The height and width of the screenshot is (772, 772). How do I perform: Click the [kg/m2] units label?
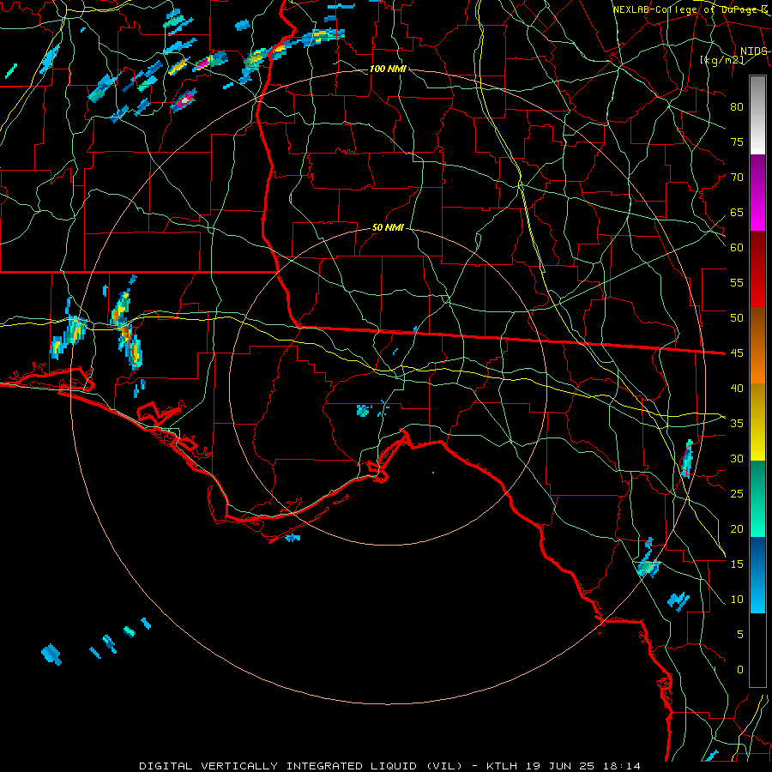[721, 60]
